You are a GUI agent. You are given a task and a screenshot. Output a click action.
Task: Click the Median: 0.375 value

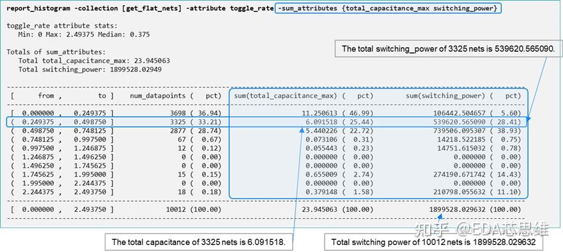coord(124,35)
